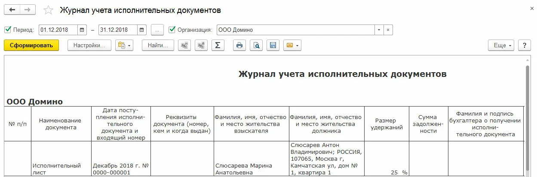Click report title Журнал учета исполнительных документов
Image resolution: width=537 pixels, height=177 pixels.
(342, 74)
